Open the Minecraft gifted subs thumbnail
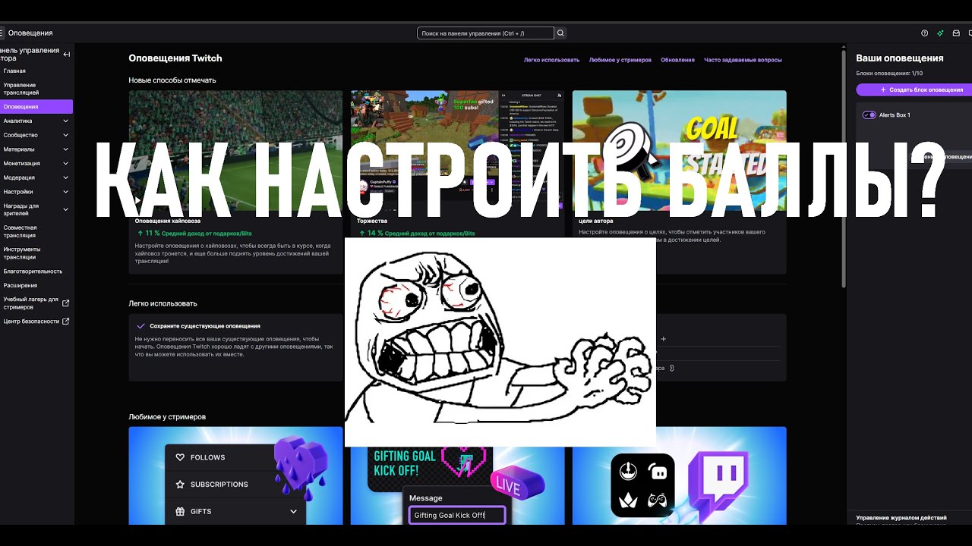 457,152
